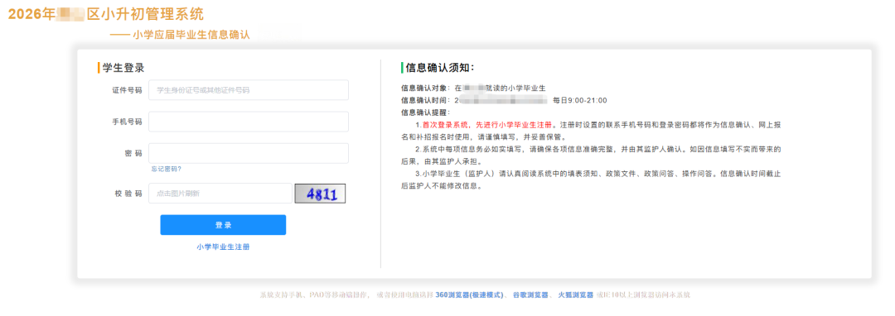This screenshot has width=895, height=316.
Task: Click the 小学应届毕业生信息确认 subtitle
Action: (x=191, y=35)
